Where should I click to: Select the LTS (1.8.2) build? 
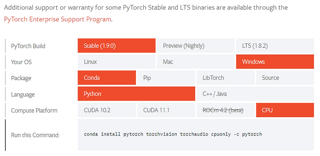coord(275,46)
